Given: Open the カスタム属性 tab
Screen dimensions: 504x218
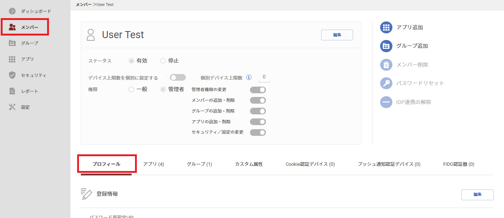Looking at the screenshot, I should click(249, 164).
